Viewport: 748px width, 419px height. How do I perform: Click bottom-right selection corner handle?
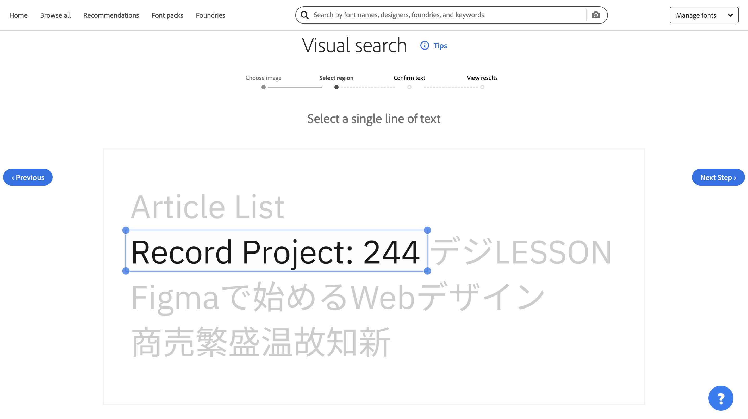tap(427, 271)
